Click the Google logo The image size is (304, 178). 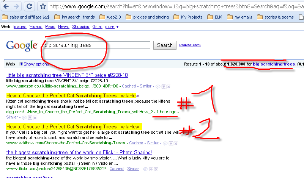[22, 46]
